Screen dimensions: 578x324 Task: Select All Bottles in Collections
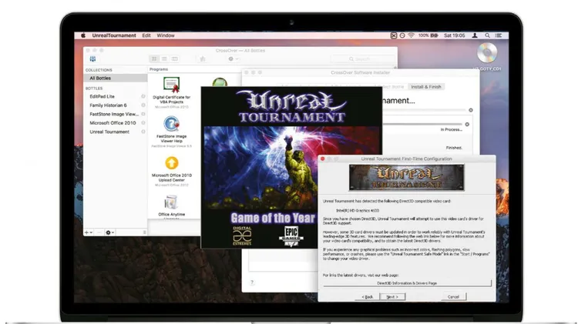(115, 78)
